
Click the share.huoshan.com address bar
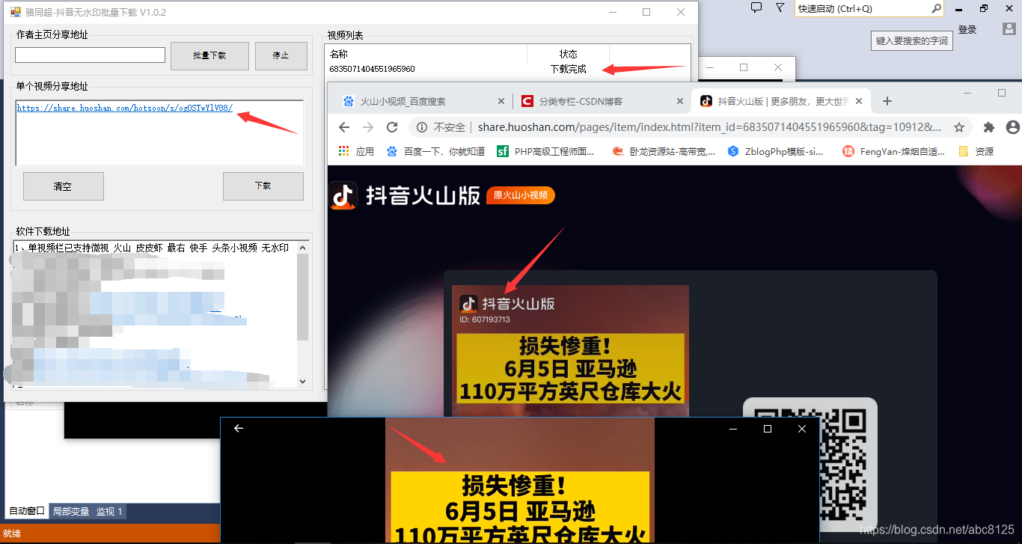(709, 127)
